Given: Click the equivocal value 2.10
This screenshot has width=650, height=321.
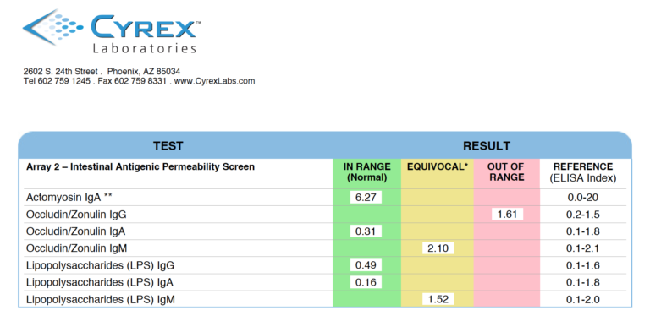Looking at the screenshot, I should pos(438,248).
